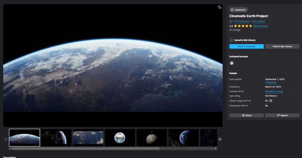Select the night-side city lights thumbnail
The height and width of the screenshot is (158, 302).
[x=56, y=138]
